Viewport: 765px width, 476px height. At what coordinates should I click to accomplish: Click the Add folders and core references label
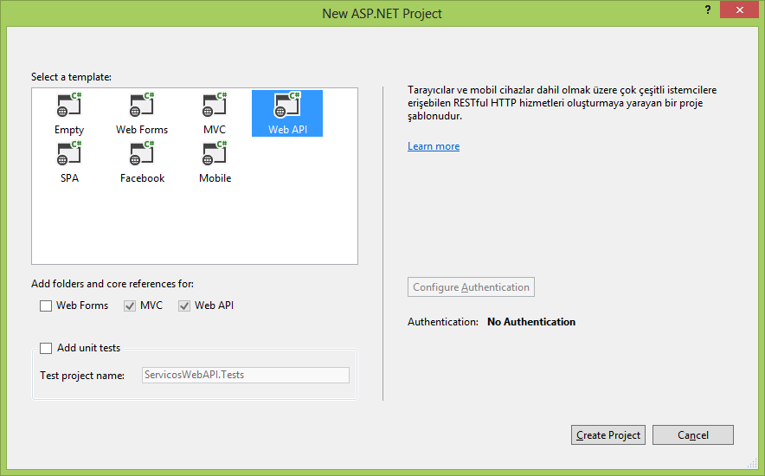[112, 284]
